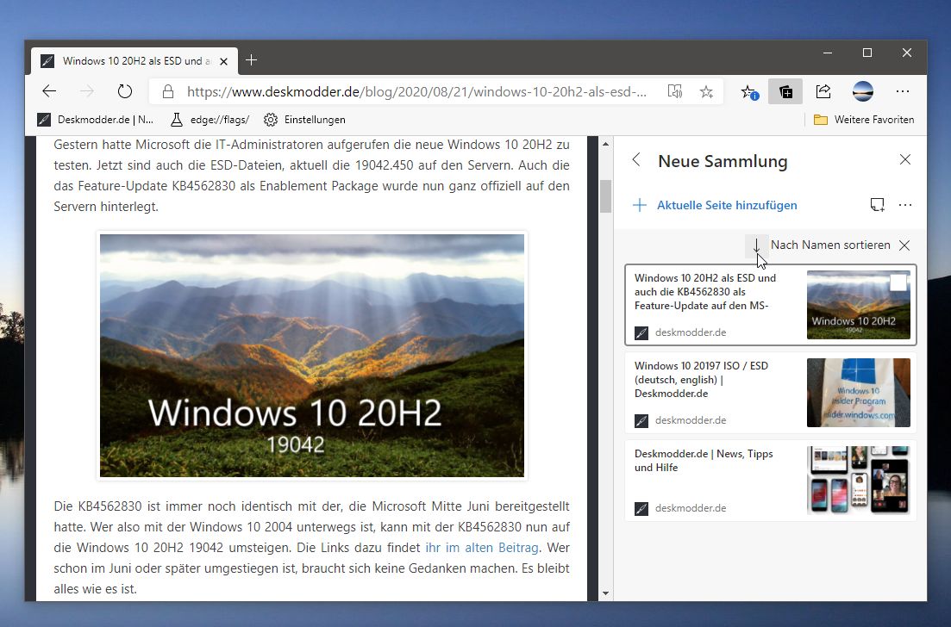Click the greyed-out forward navigation arrow
951x627 pixels.
(x=87, y=91)
